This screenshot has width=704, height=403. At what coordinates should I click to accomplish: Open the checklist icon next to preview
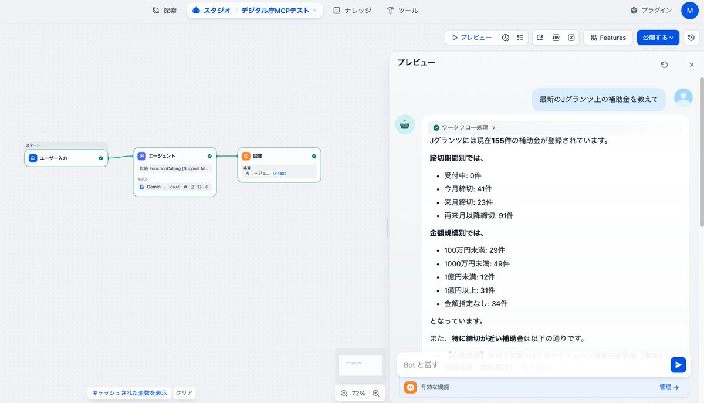[x=520, y=37]
